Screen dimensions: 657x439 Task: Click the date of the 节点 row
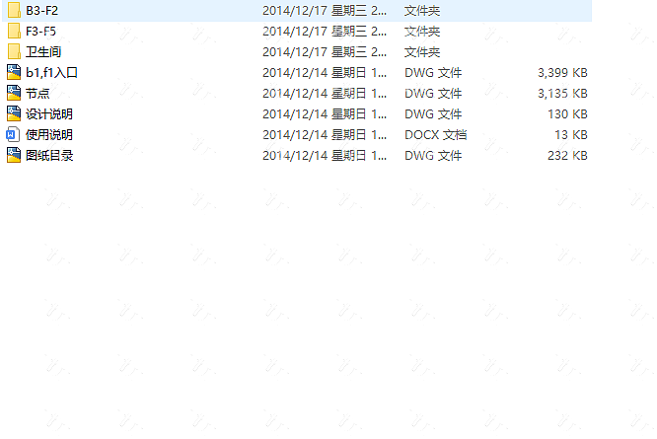325,94
